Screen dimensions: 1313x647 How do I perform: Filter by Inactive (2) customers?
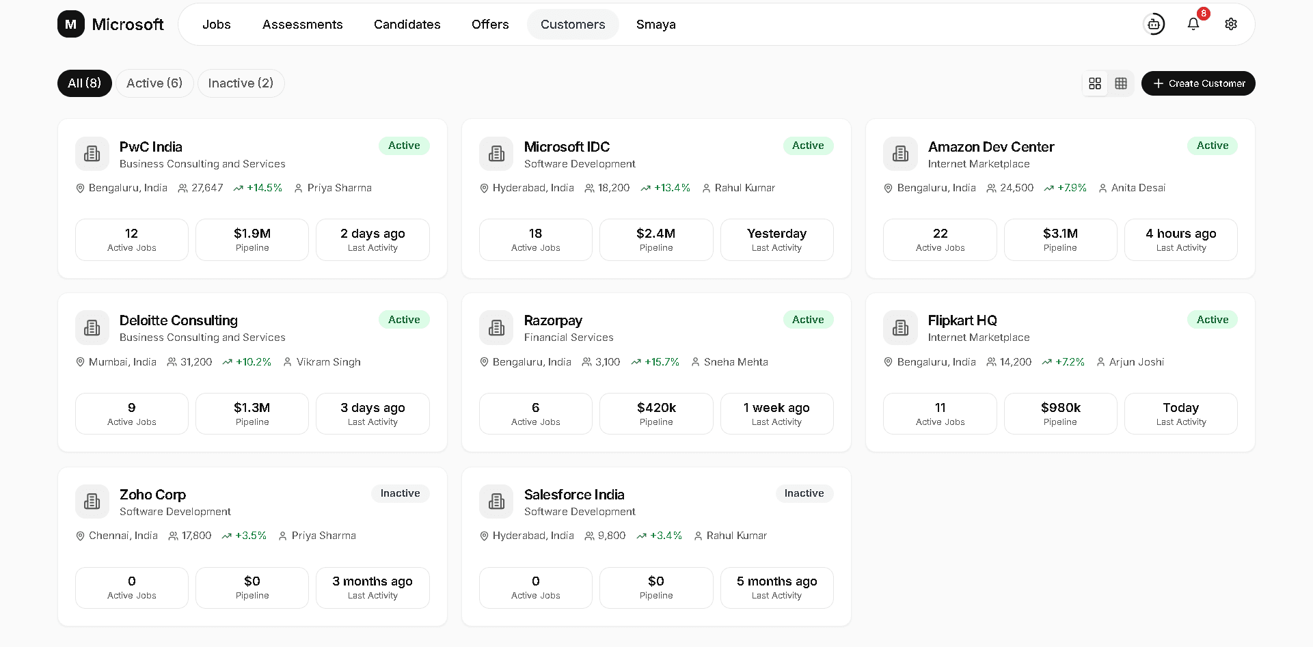[241, 83]
